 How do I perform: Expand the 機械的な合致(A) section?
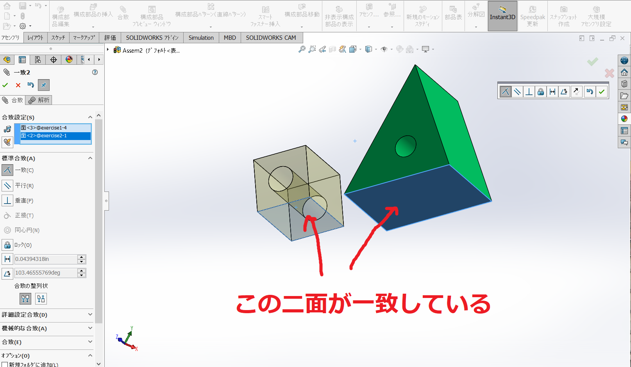pyautogui.click(x=90, y=328)
